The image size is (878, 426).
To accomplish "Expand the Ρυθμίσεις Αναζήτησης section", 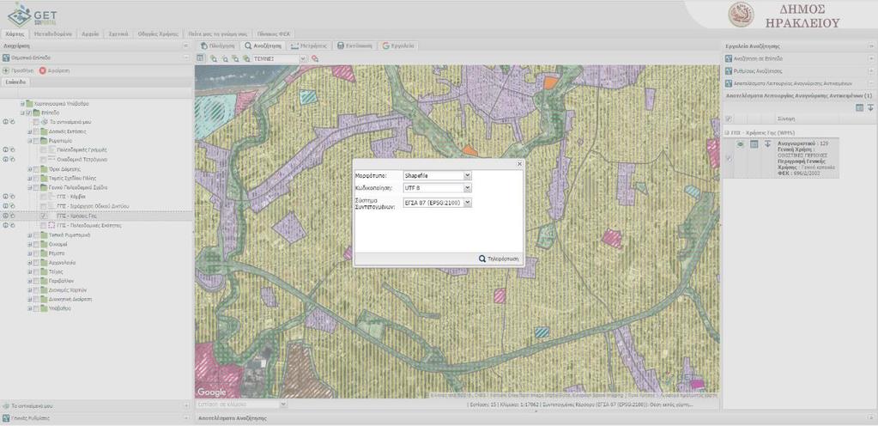I will pos(871,71).
